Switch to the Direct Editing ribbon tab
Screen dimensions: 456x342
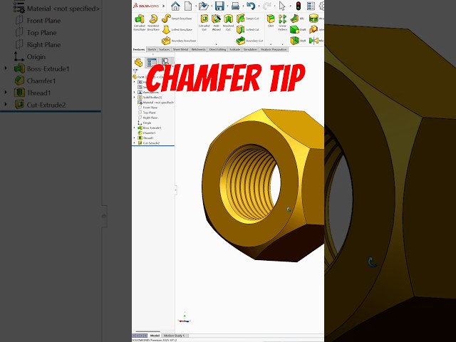point(217,49)
